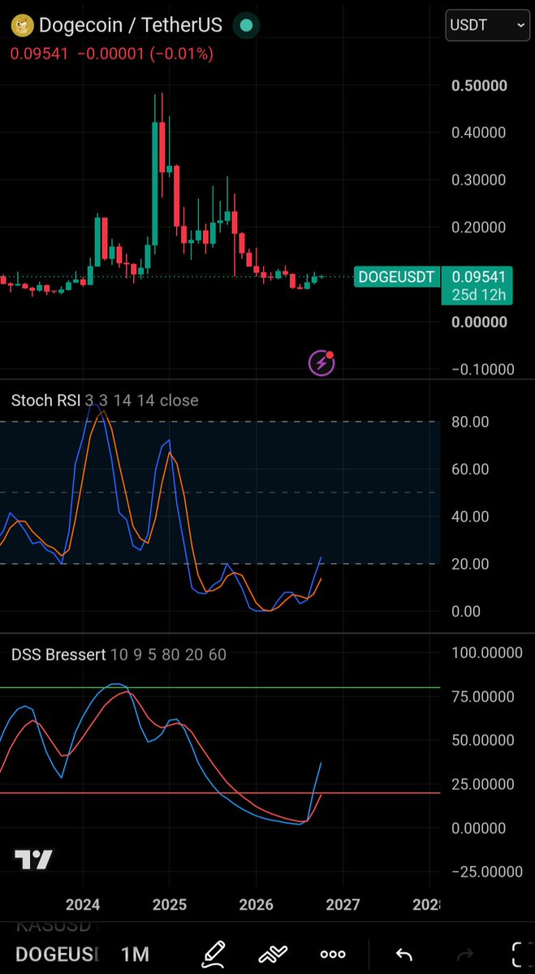Click the 2024 label on time axis
Image resolution: width=535 pixels, height=974 pixels.
pos(83,904)
